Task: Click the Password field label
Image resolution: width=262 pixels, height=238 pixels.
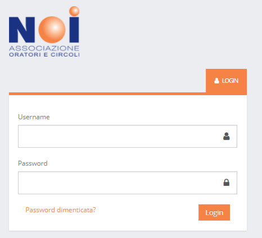Action: [33, 164]
